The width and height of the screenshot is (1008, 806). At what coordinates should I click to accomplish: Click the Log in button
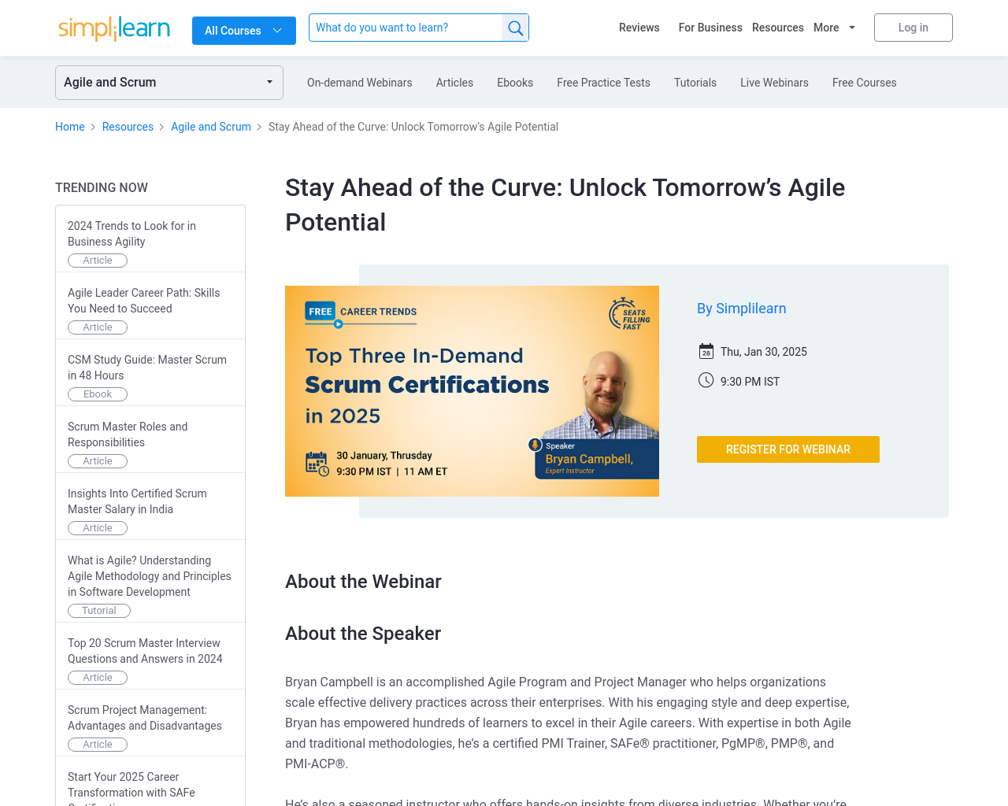[x=913, y=28]
